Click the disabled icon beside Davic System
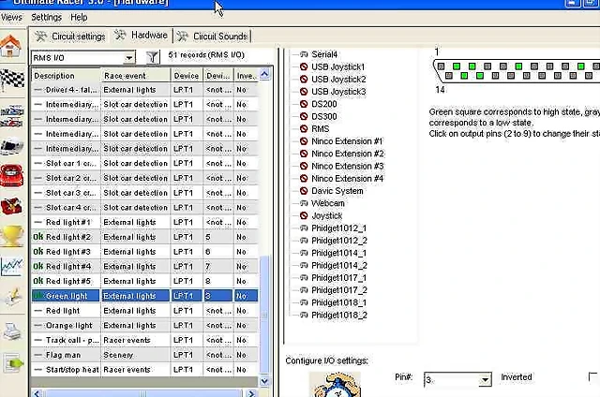This screenshot has height=397, width=600. coord(304,191)
